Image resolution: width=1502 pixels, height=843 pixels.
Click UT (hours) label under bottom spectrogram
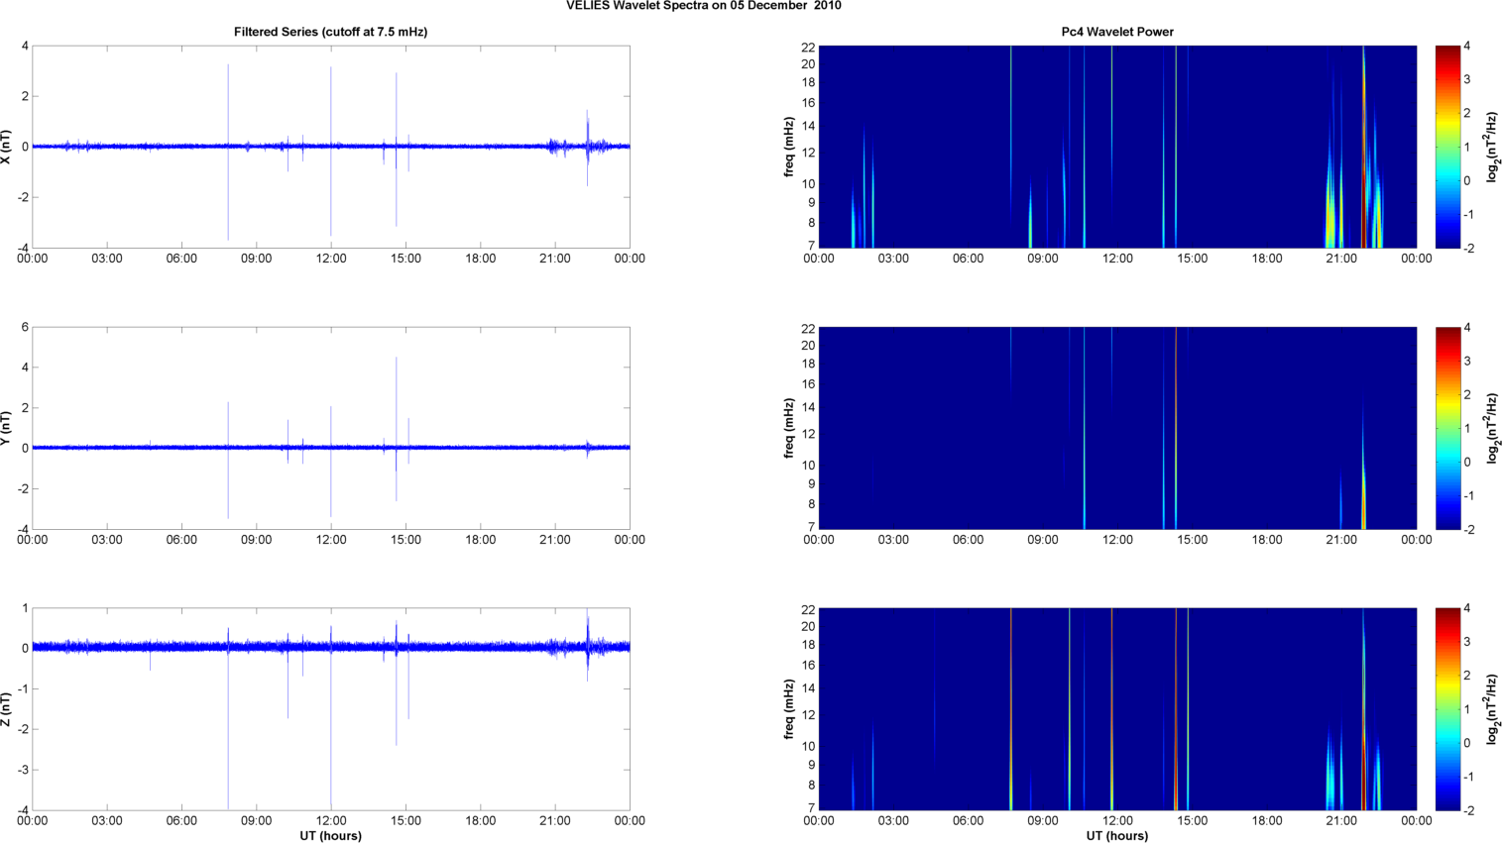click(1116, 835)
